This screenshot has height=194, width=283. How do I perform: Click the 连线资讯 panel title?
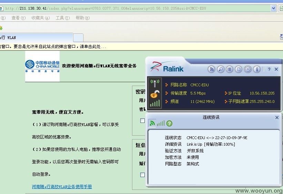point(211,117)
